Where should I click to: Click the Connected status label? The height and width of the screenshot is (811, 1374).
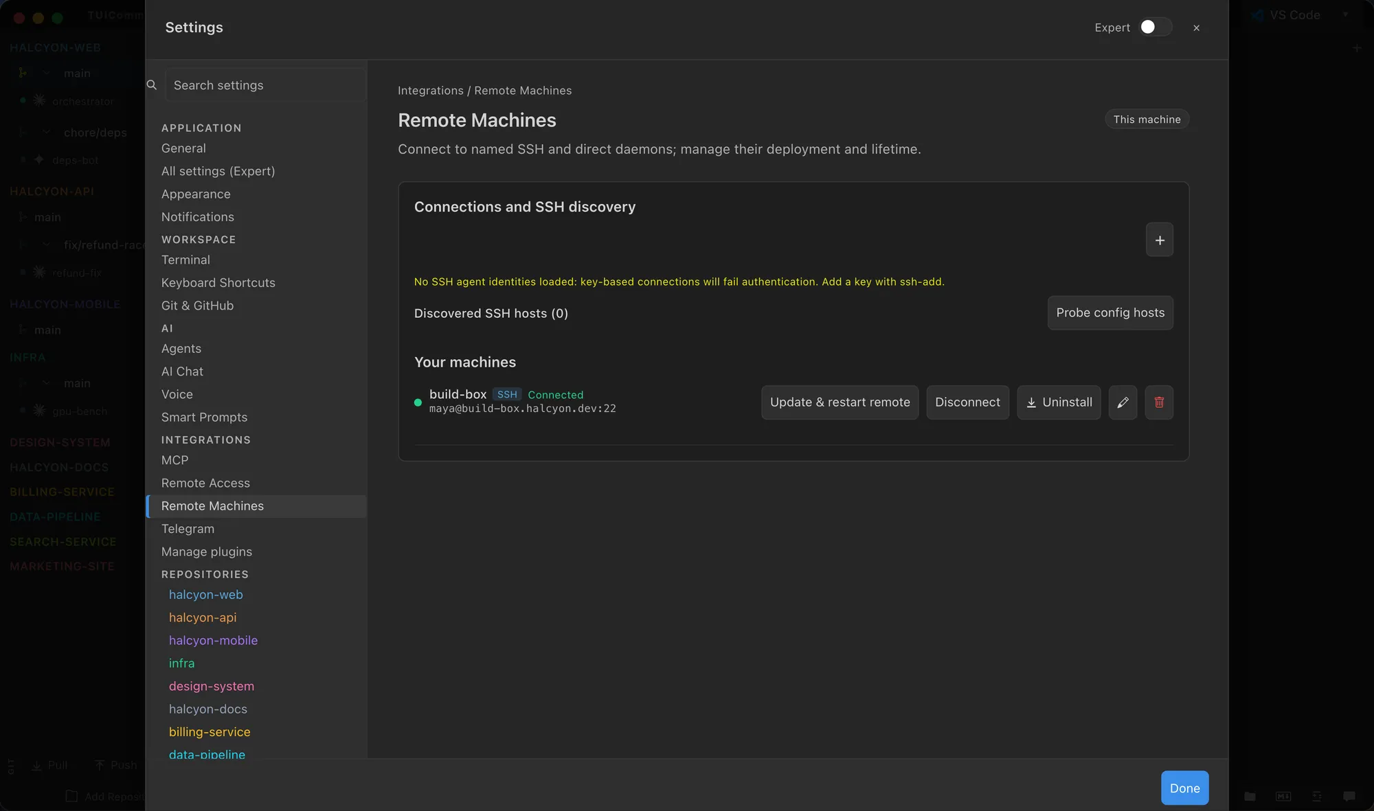[555, 395]
